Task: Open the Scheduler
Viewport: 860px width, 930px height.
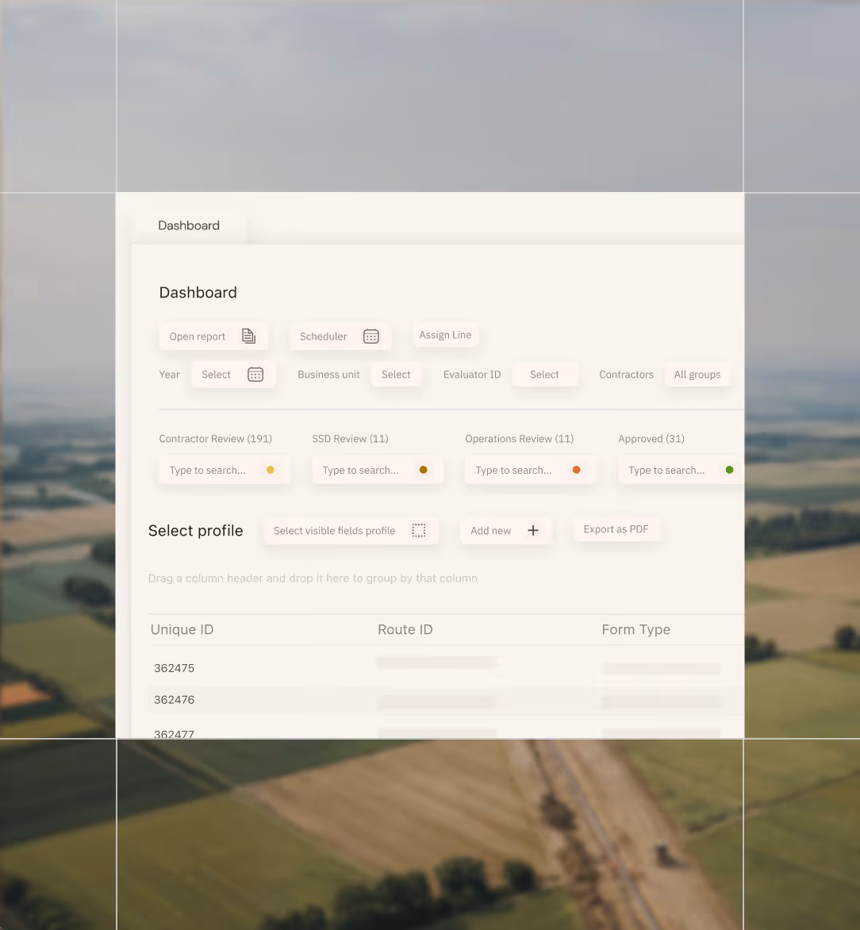Action: point(340,336)
